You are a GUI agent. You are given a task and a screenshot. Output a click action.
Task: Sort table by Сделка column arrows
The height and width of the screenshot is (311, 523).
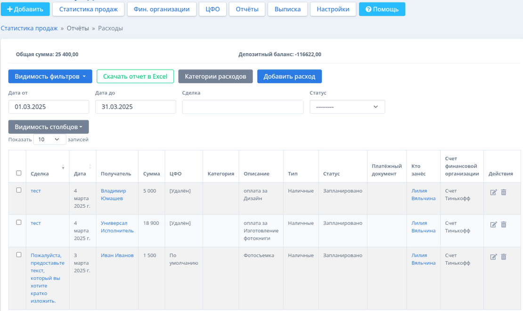[x=63, y=167]
